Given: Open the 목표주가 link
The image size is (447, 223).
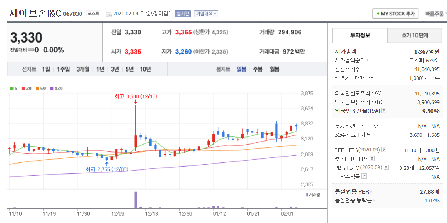Looking at the screenshot, I should tap(370, 126).
